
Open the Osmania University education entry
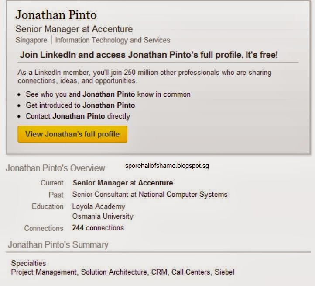[103, 216]
